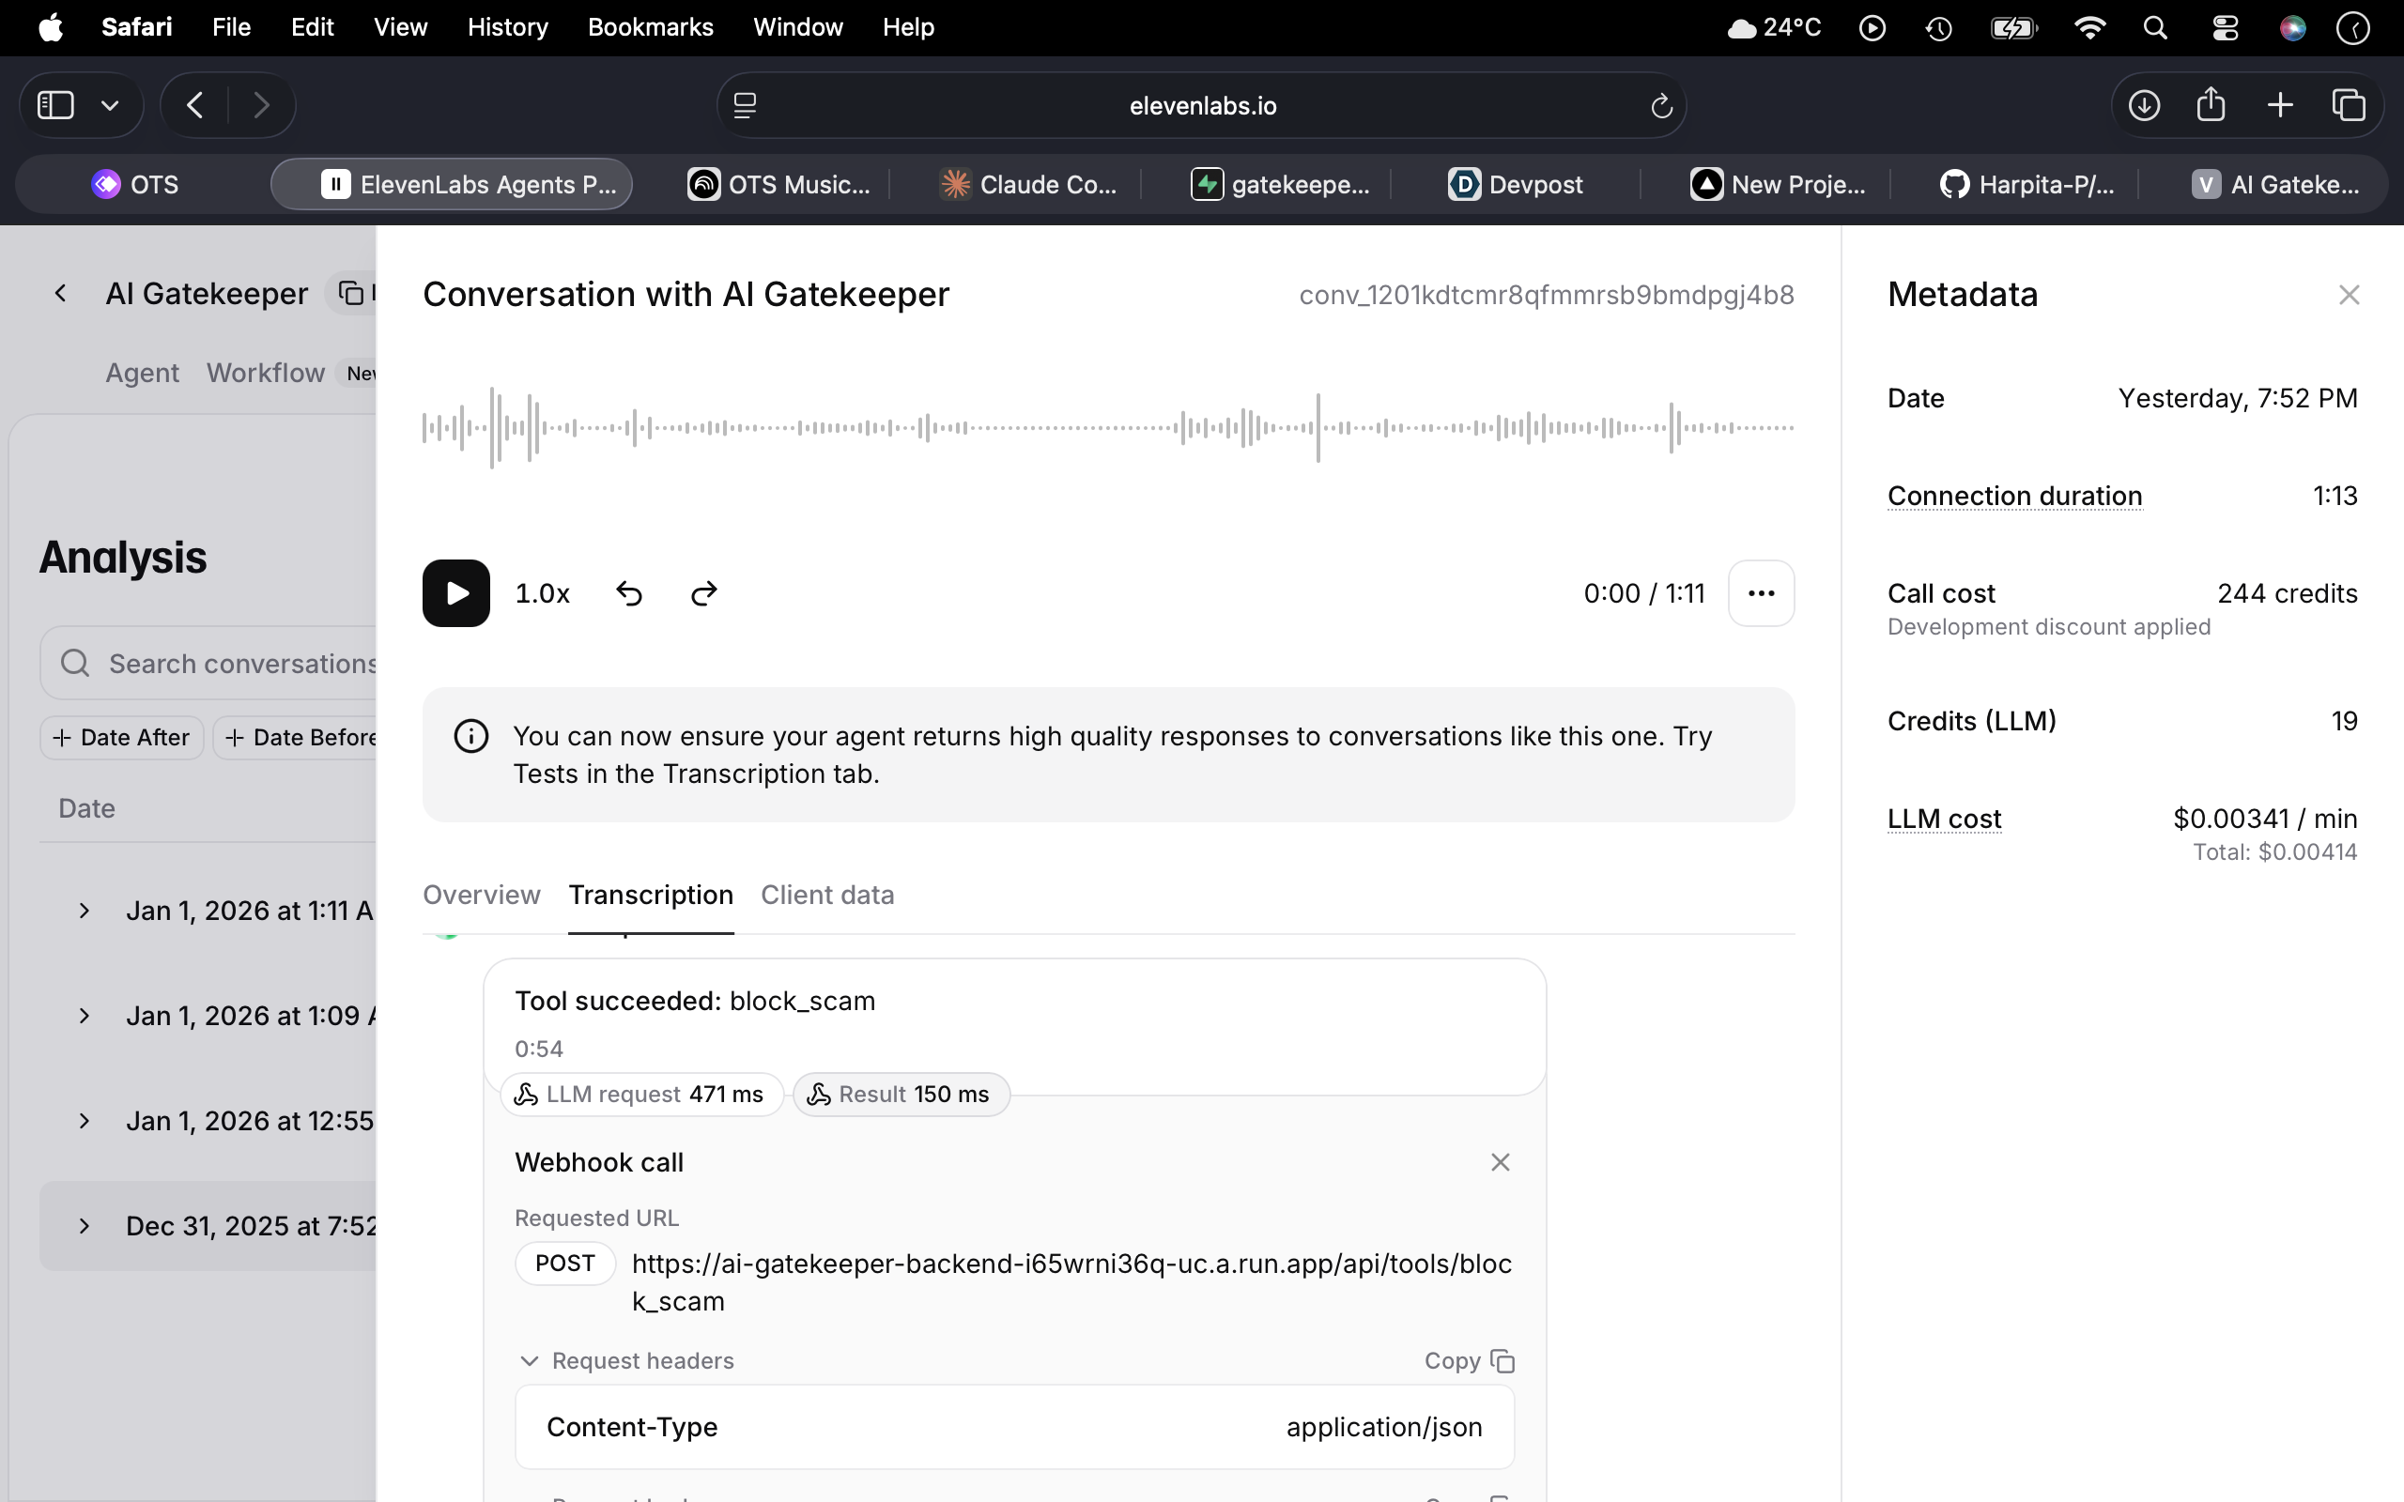Viewport: 2404px width, 1502px height.
Task: Select the conversation ID text
Action: (x=1547, y=295)
